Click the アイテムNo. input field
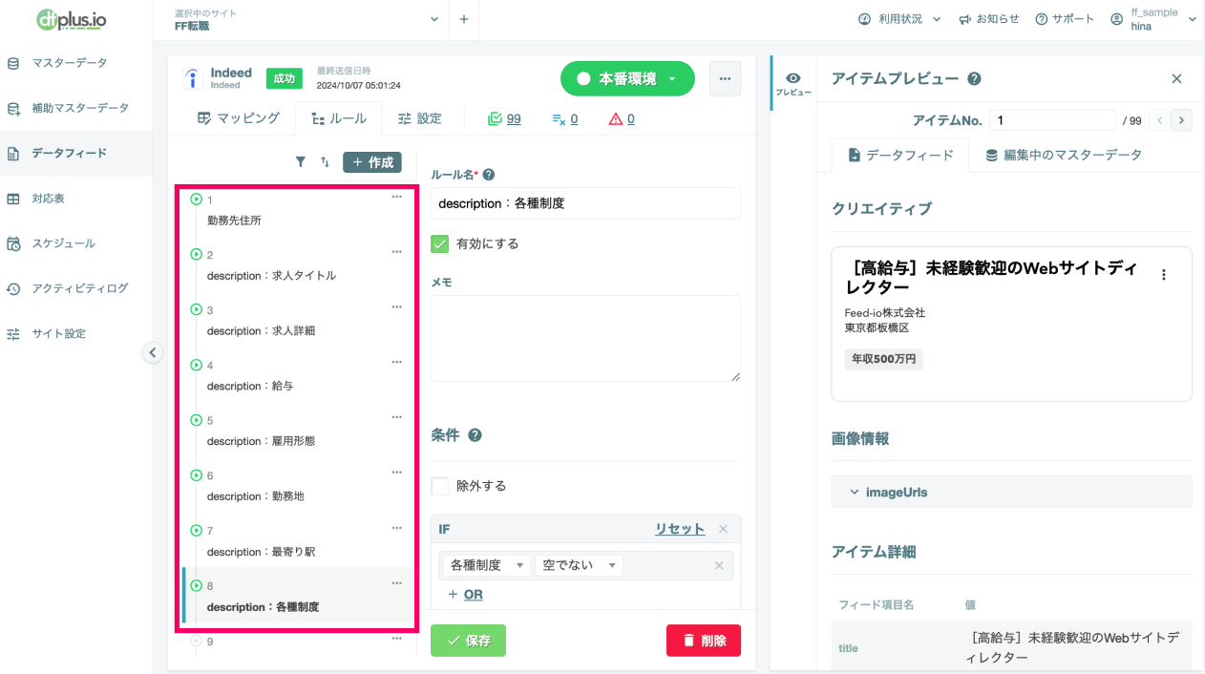This screenshot has height=674, width=1205. pyautogui.click(x=1052, y=120)
